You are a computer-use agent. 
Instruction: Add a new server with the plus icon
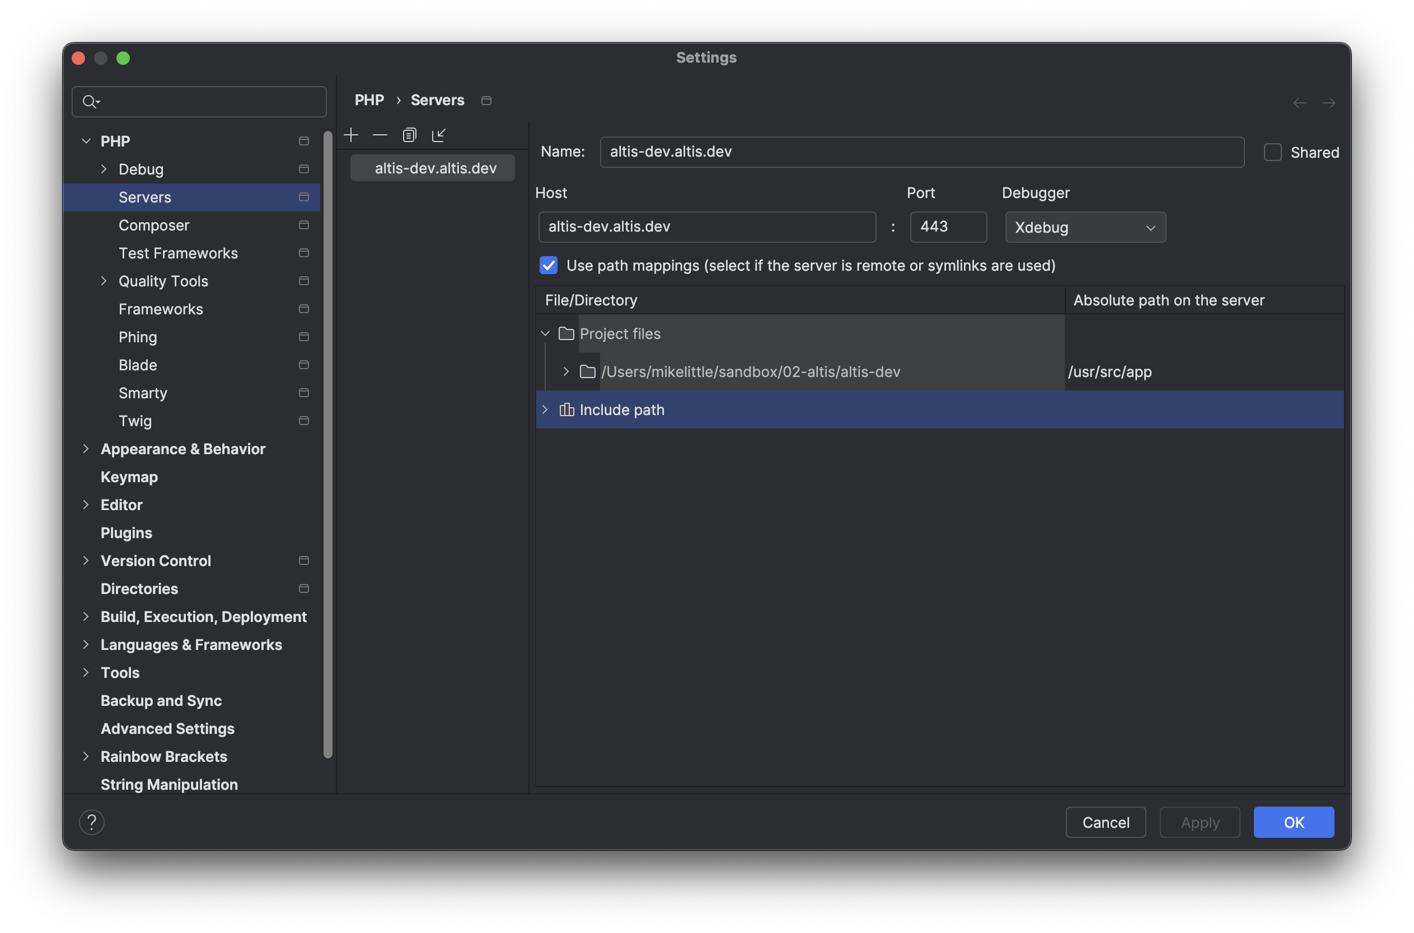click(x=350, y=135)
